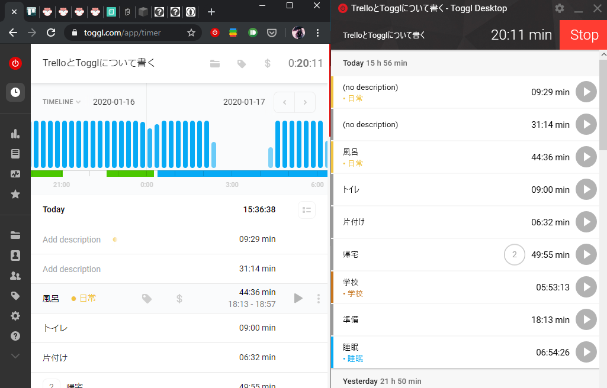
Task: Click the running timer 0:20:11 display
Action: 306,63
